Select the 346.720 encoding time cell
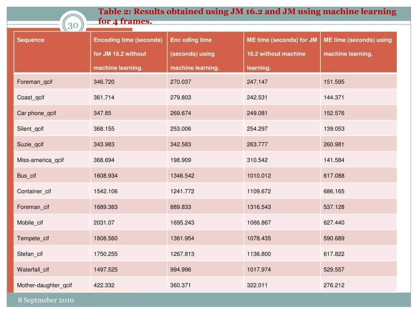Viewport: 418px width, 314px height. (x=104, y=82)
